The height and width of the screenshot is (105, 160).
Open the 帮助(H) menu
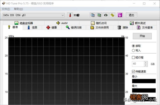[18, 9]
